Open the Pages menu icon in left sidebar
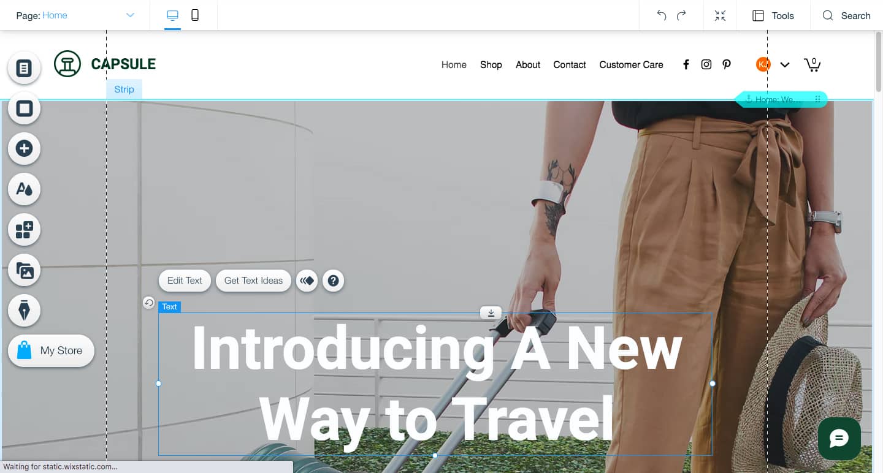The height and width of the screenshot is (473, 883). coord(24,68)
